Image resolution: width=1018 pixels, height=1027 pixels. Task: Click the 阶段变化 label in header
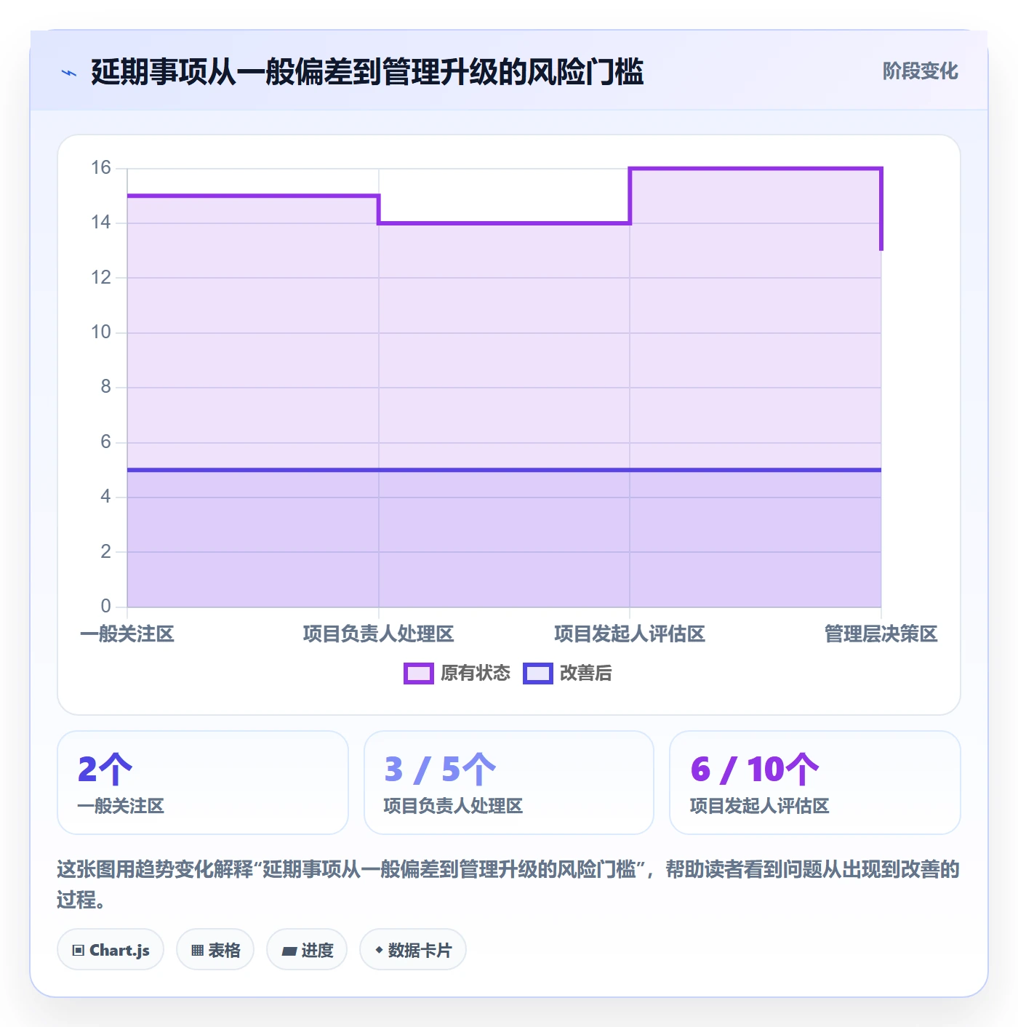point(920,71)
